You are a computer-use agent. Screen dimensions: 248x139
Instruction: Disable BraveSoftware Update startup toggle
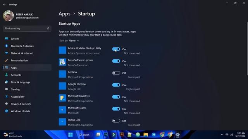(x=116, y=61)
